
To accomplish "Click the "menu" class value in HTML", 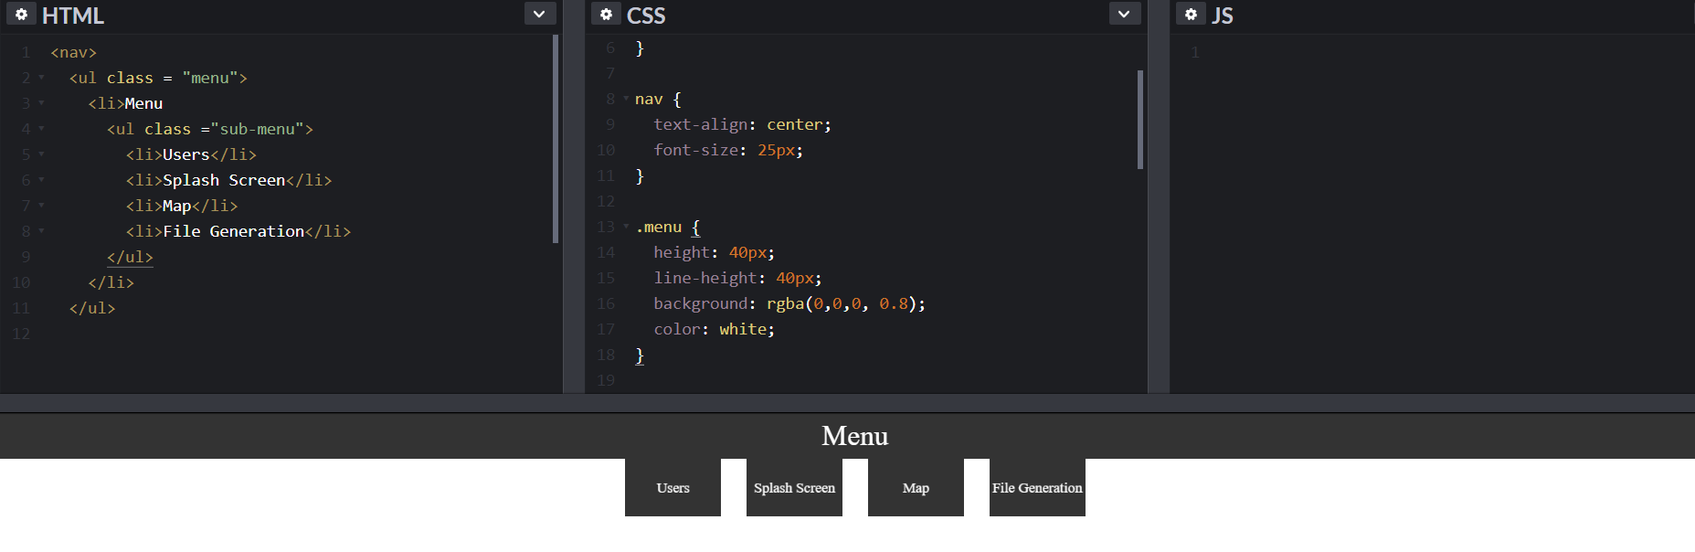I will click(210, 78).
